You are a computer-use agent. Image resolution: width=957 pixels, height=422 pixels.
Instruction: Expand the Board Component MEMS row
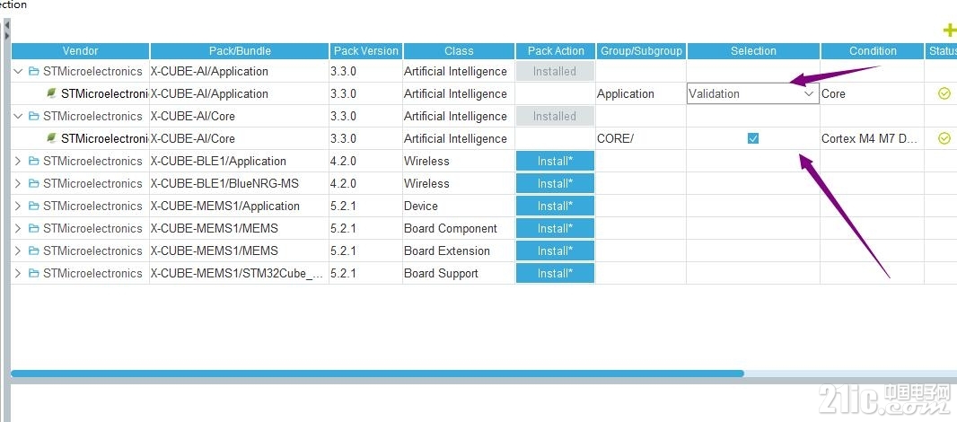18,228
